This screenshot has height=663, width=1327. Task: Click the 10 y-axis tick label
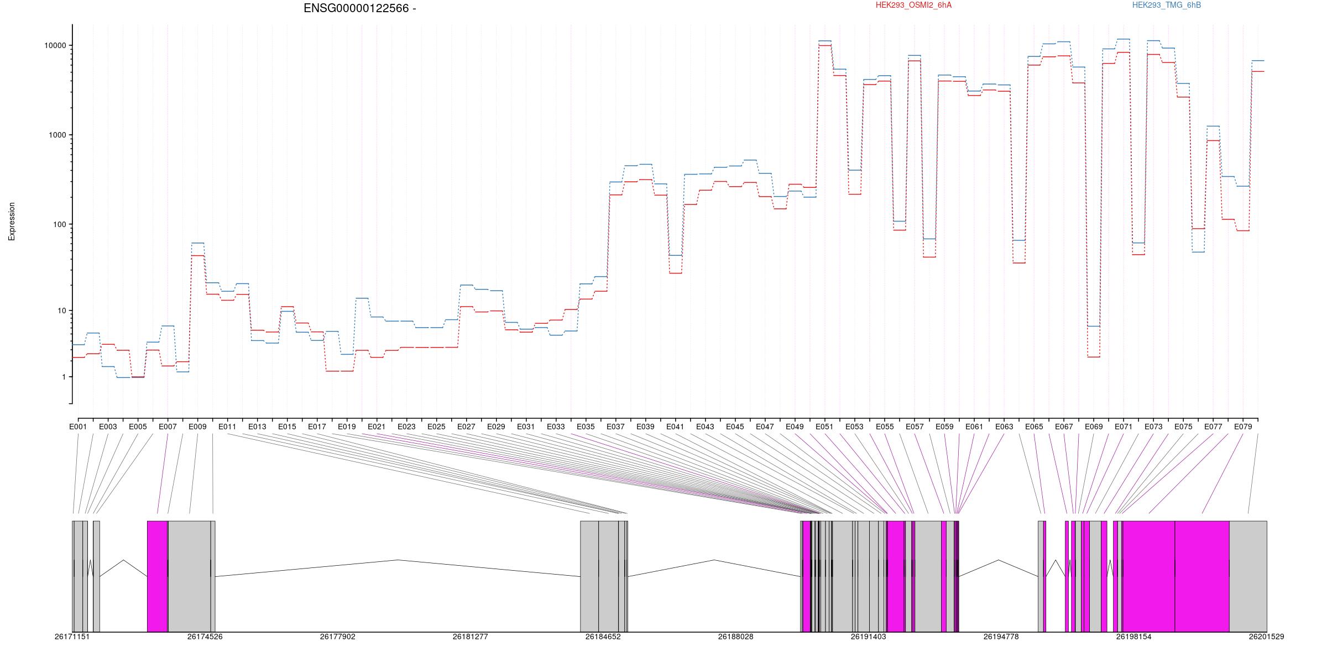point(61,311)
